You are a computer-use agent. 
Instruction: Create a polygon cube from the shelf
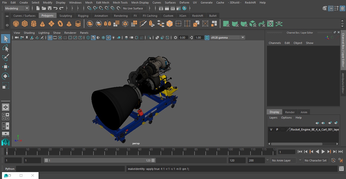point(25,24)
